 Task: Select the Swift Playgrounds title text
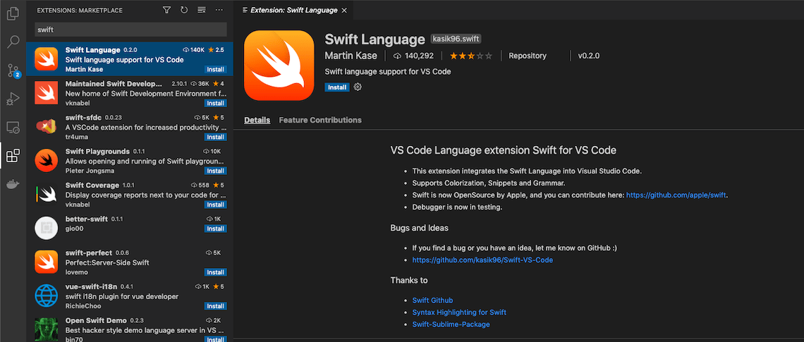tap(97, 152)
